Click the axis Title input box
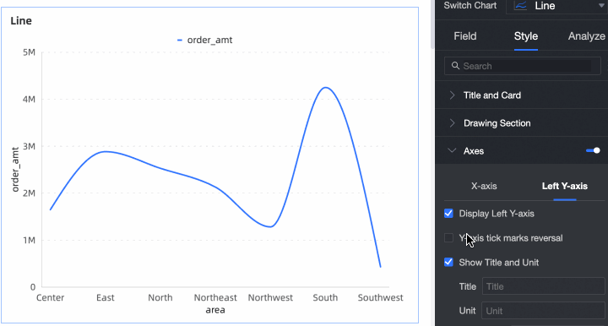Screen dimensions: 608x326 pyautogui.click(x=543, y=286)
